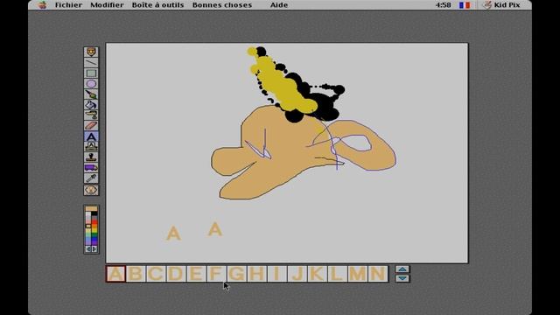Screen dimensions: 560x315
Task: Click the current tan color box atop palette
Action: 91,208
